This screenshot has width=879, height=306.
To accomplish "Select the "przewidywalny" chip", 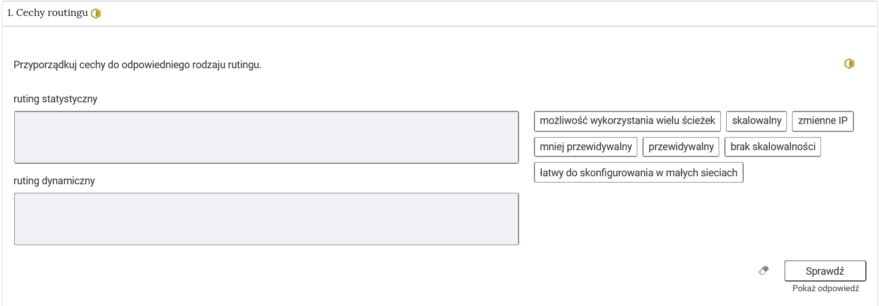I will pos(681,147).
